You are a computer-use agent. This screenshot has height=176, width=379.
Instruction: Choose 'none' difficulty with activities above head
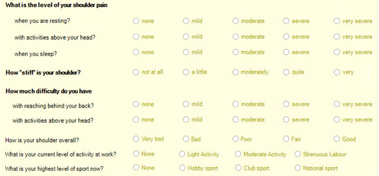pos(136,119)
